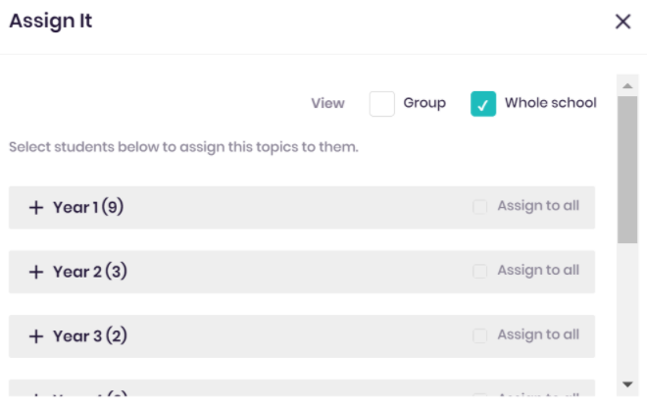Open the Year 3 (2) group row
Screen dimensions: 647x409
[x=302, y=336]
